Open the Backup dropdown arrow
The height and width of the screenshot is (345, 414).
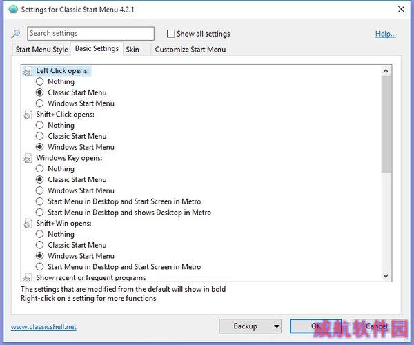pyautogui.click(x=277, y=326)
